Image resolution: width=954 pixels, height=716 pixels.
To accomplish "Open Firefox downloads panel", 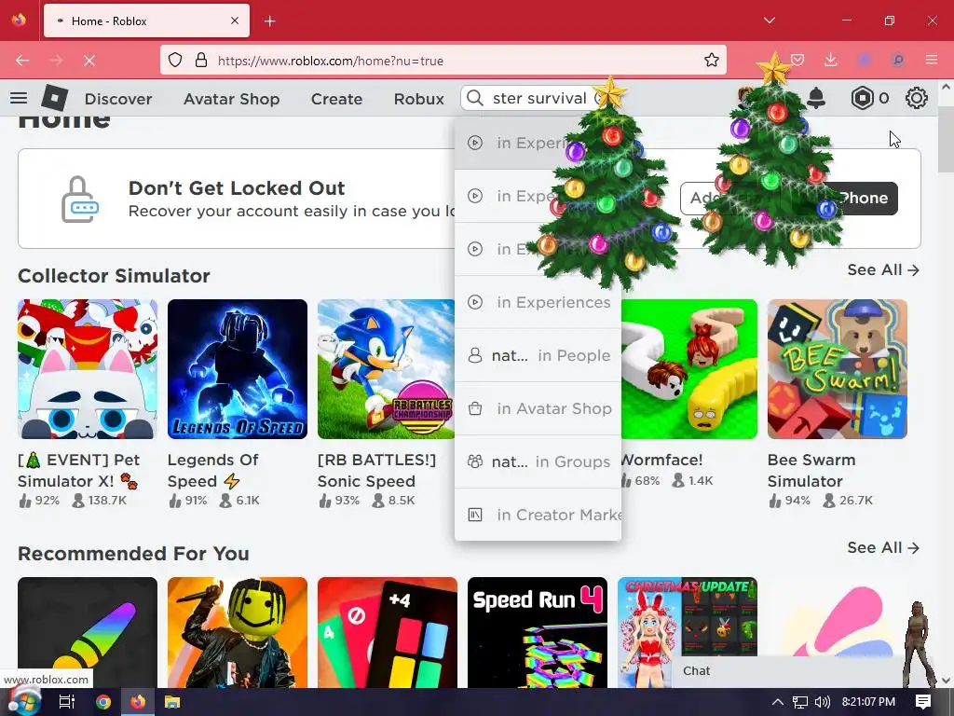I will tap(830, 61).
